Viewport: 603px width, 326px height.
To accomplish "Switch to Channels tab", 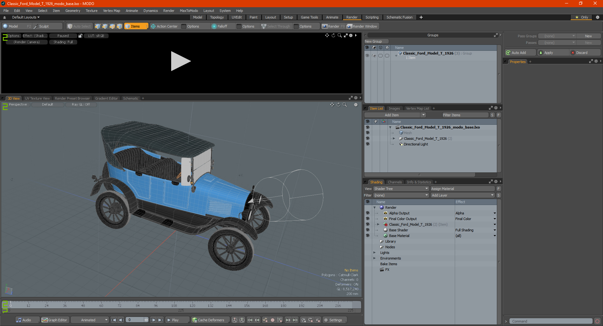I will coord(394,182).
